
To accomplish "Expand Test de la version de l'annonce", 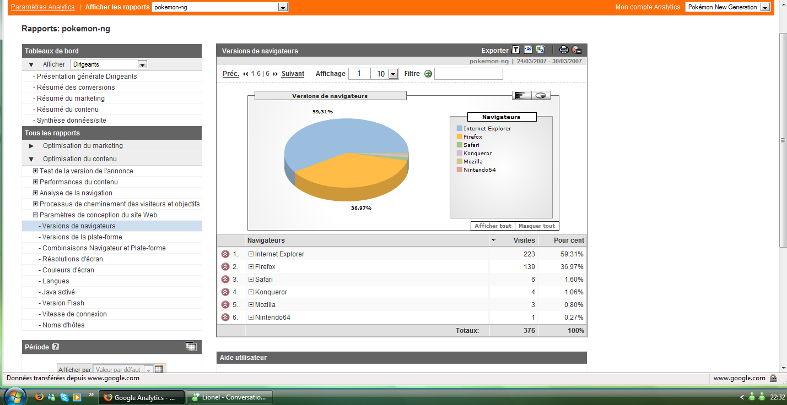I will [35, 171].
